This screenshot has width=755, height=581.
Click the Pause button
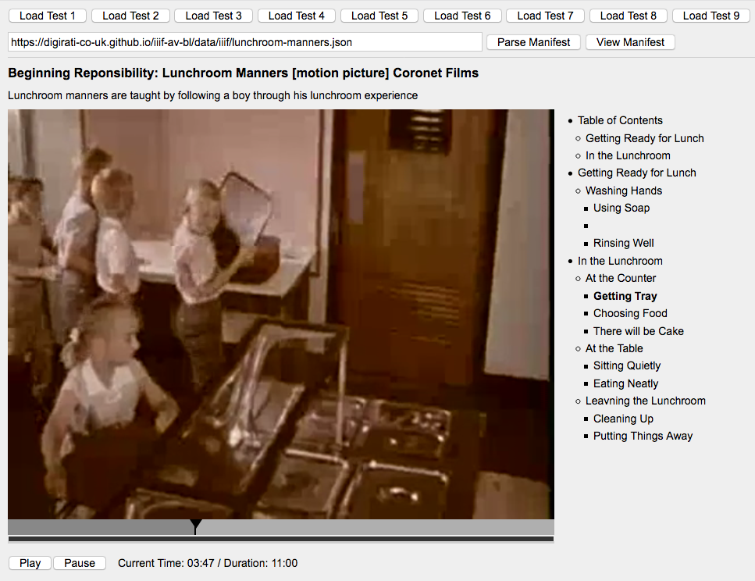(x=80, y=563)
